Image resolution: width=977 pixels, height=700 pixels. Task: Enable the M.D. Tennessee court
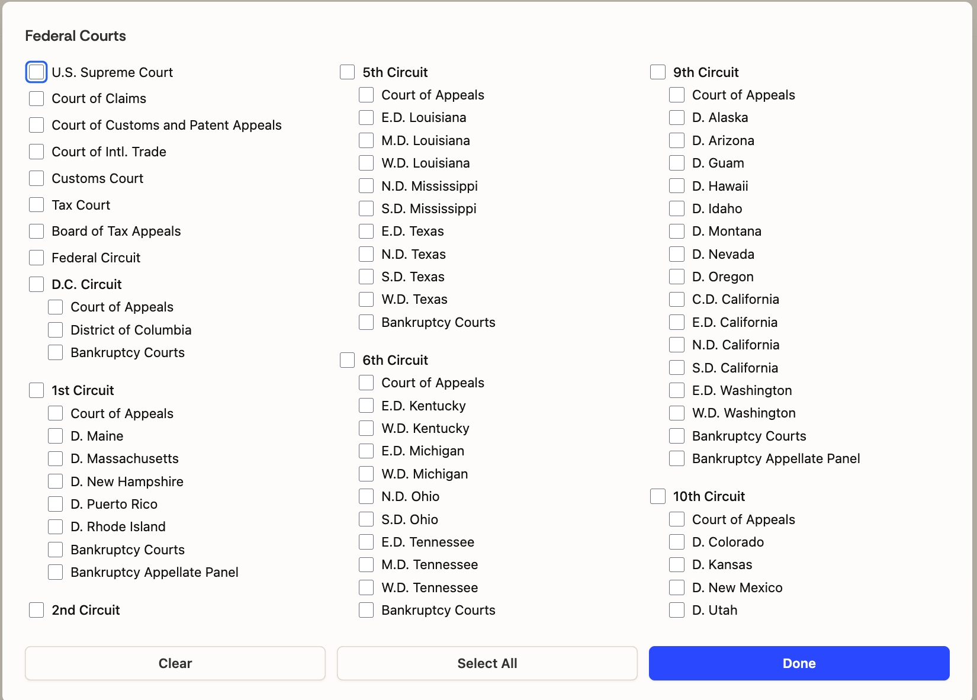tap(367, 564)
